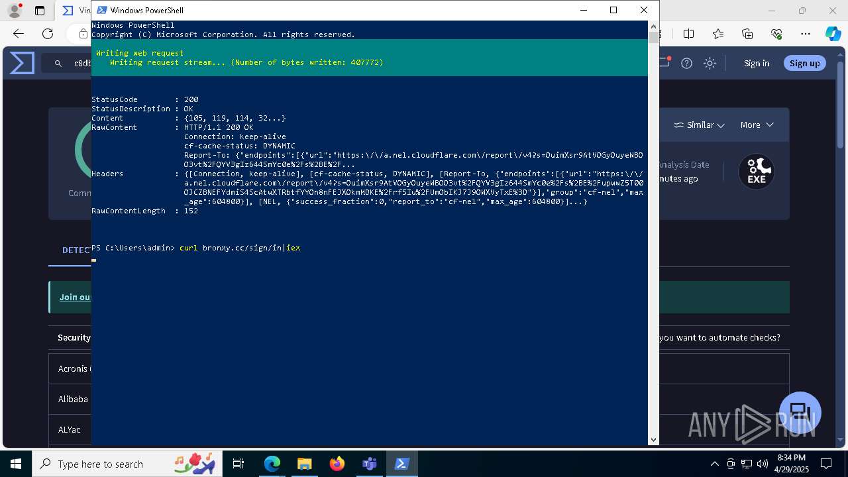Click Sign in on VirusTotal
Screen dimensions: 848x477
[x=757, y=63]
